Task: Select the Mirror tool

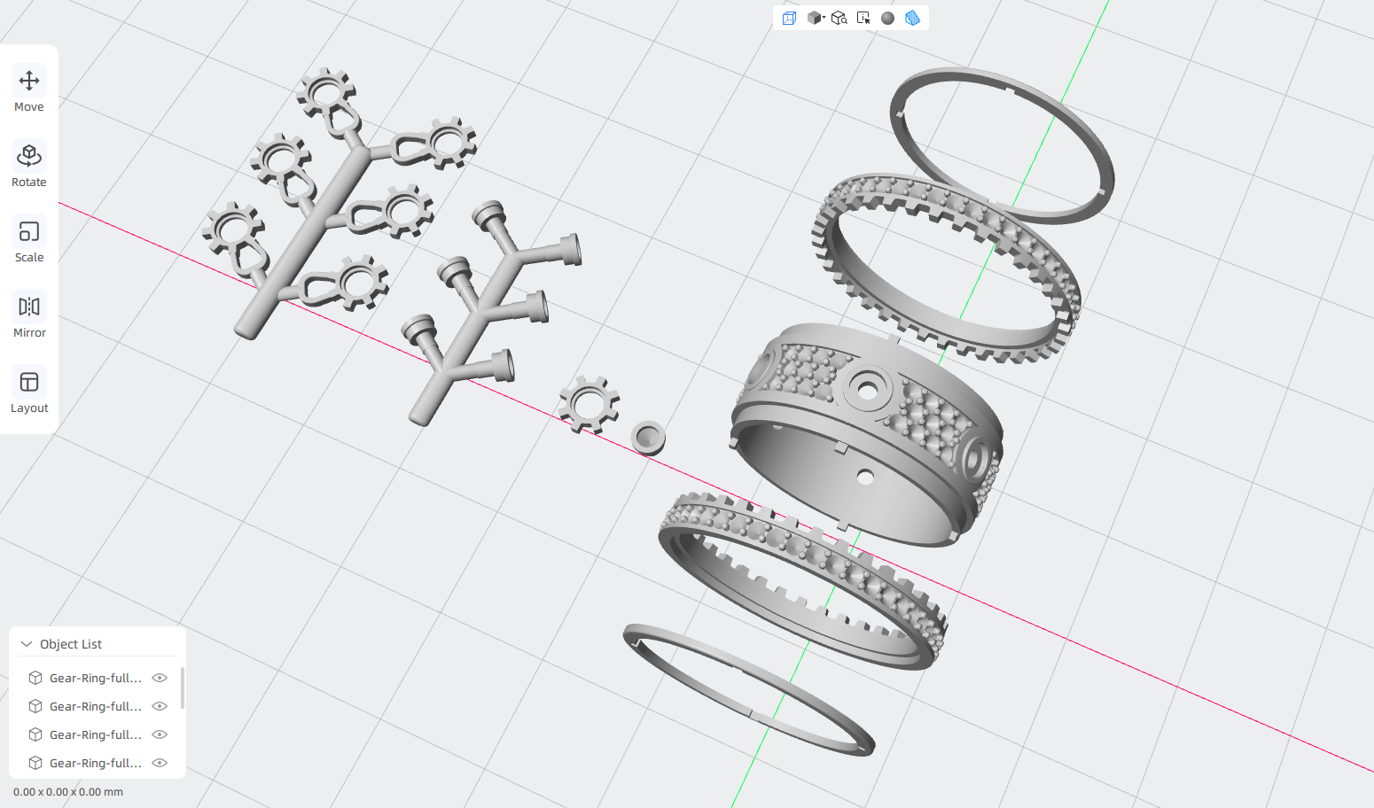Action: point(29,315)
